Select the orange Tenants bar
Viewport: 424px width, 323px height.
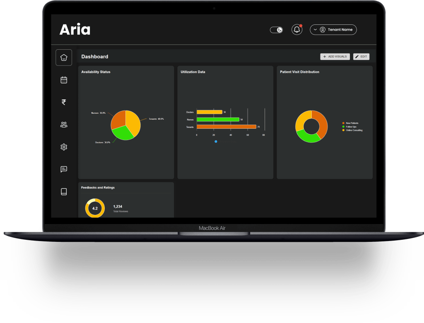[x=226, y=127]
